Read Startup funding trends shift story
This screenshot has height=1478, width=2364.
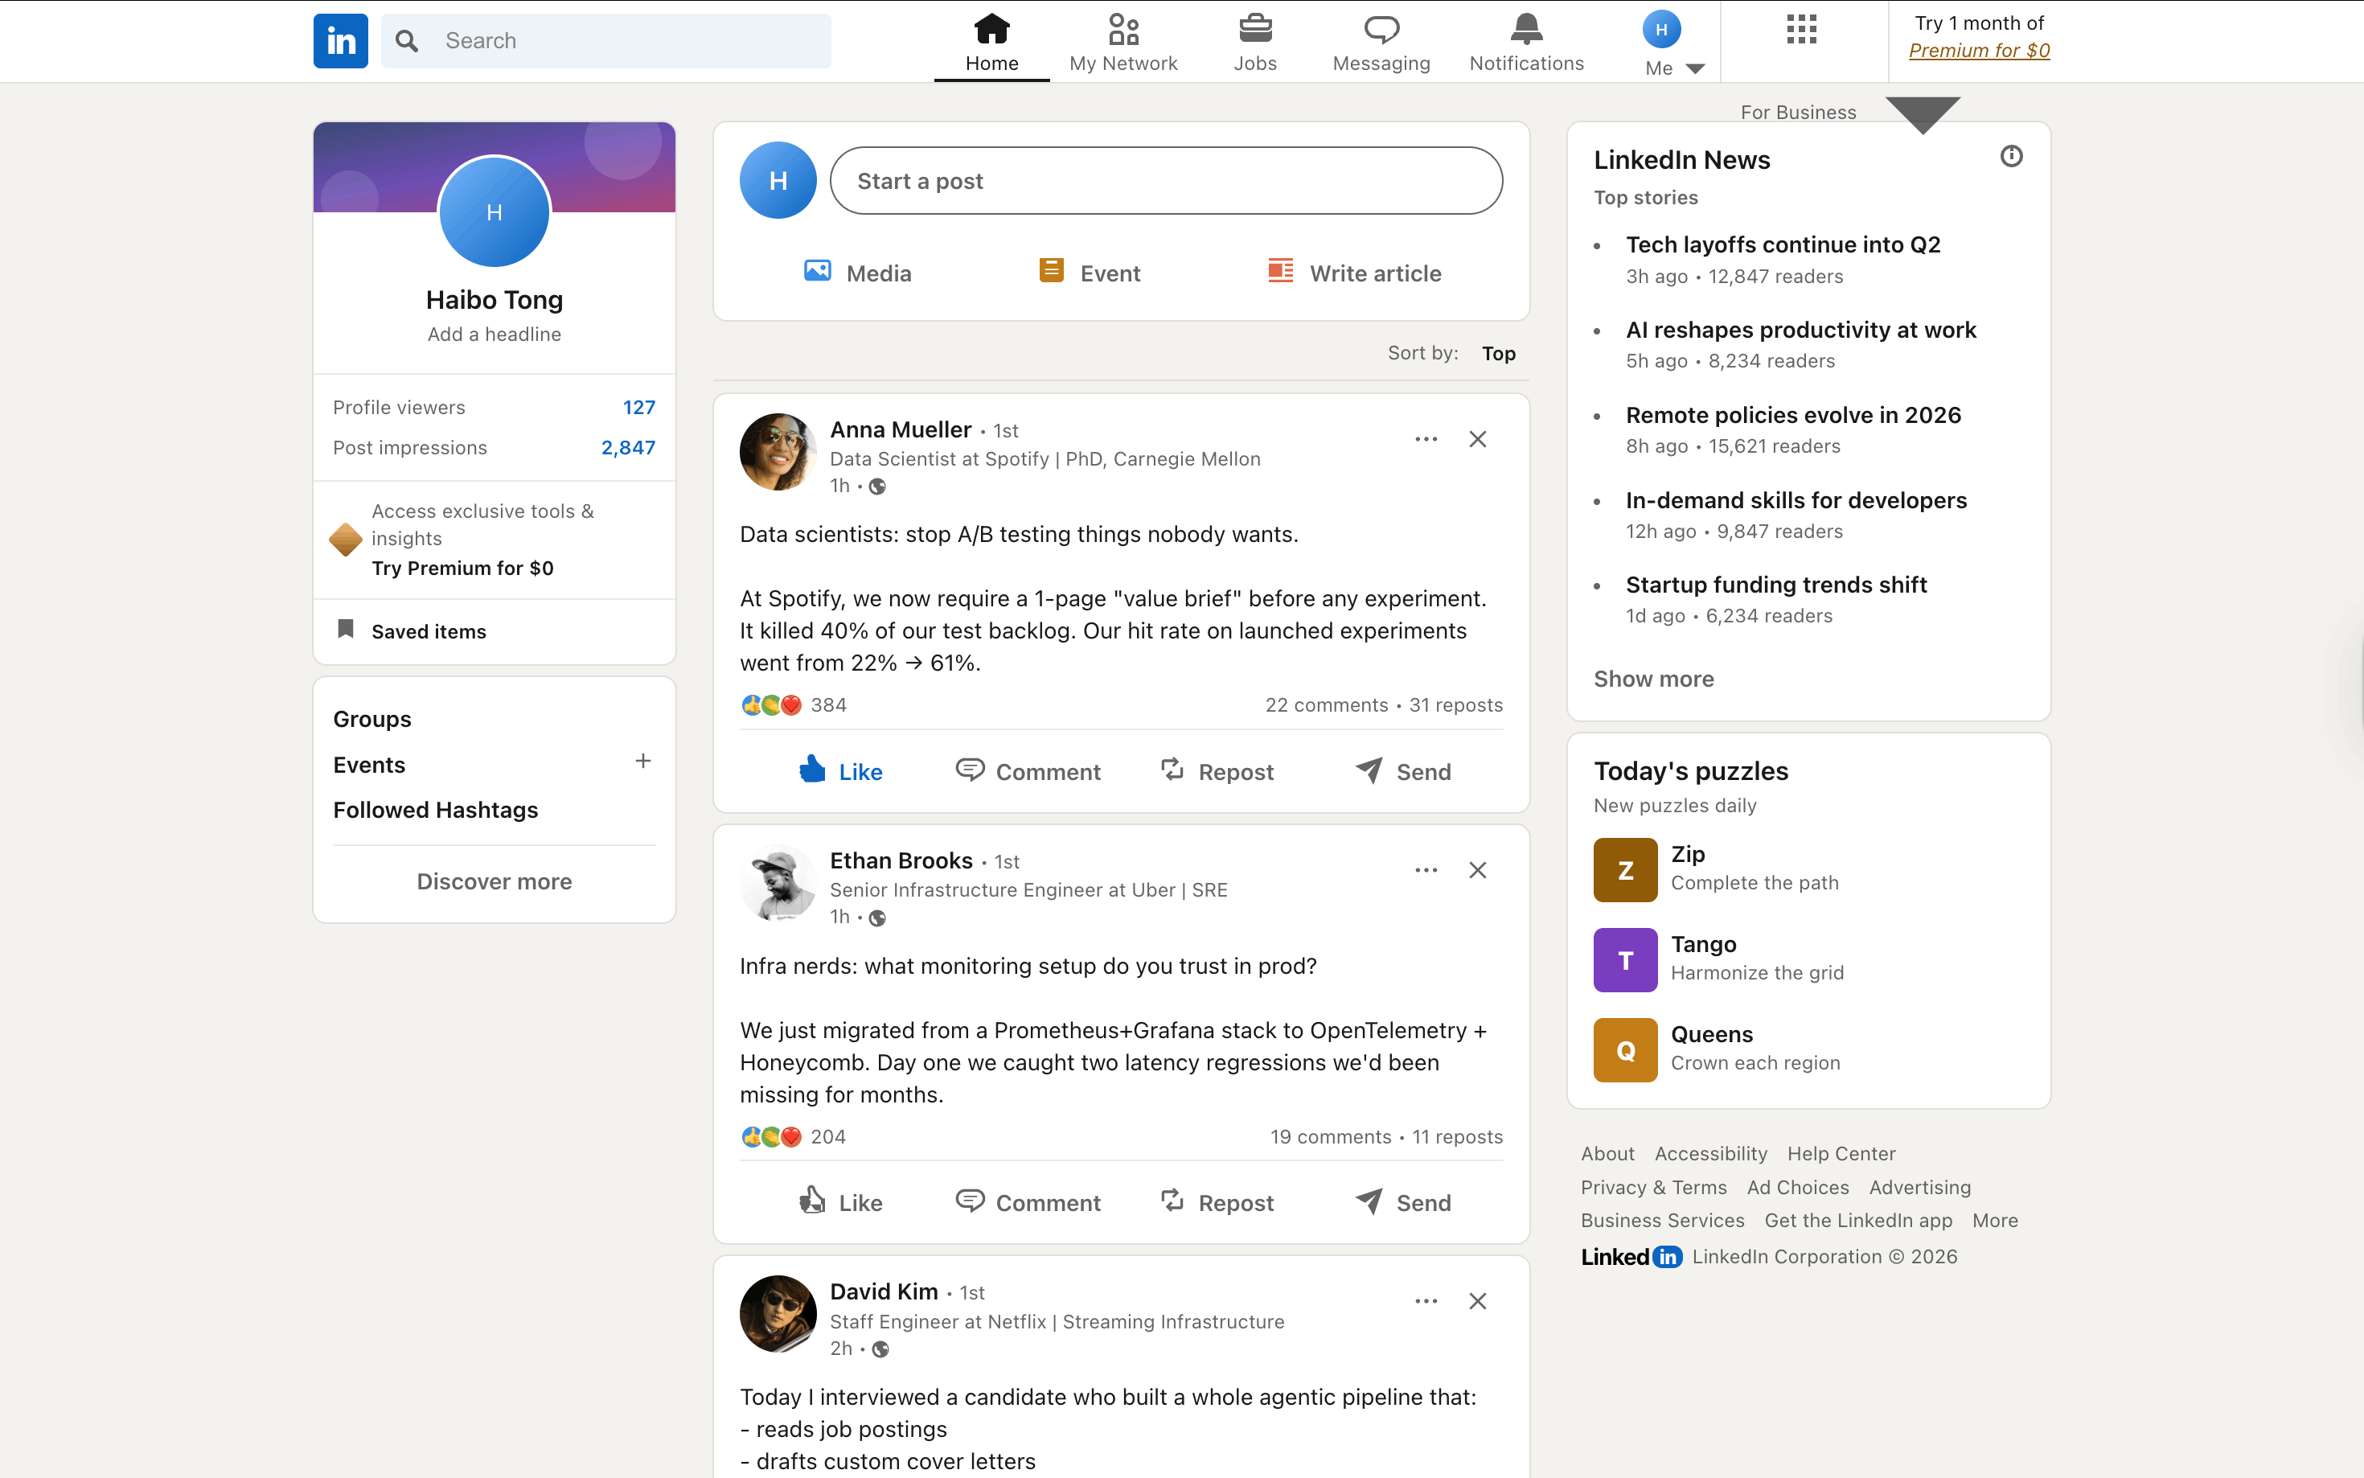pos(1775,585)
